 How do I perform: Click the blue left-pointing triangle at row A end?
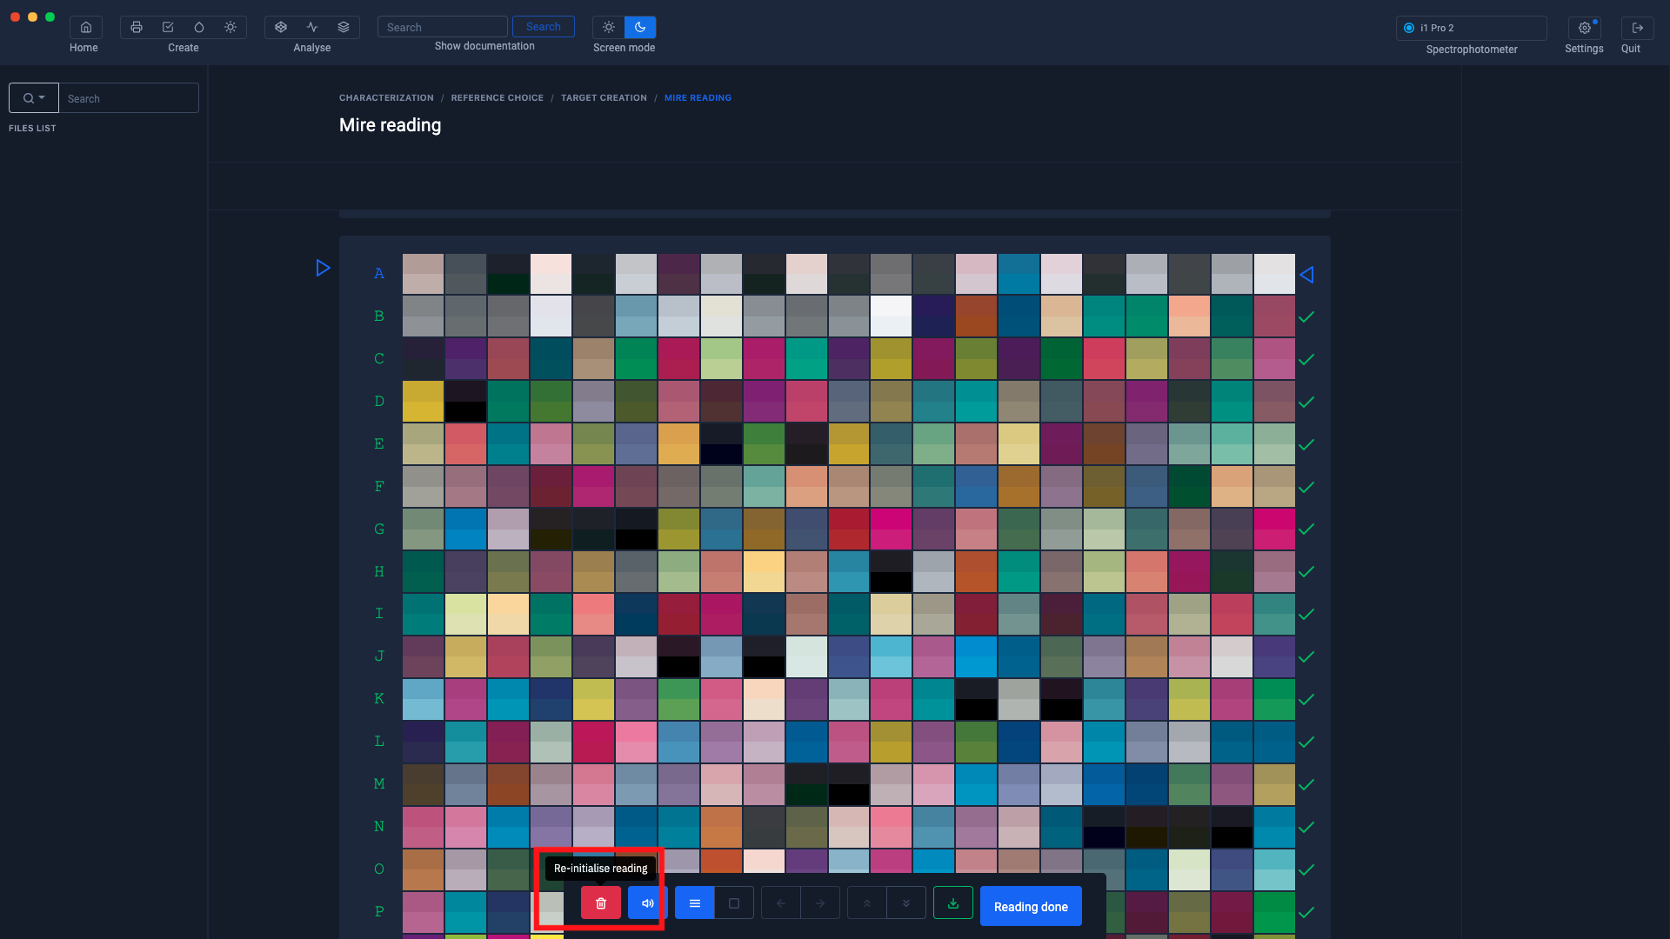pos(1306,275)
